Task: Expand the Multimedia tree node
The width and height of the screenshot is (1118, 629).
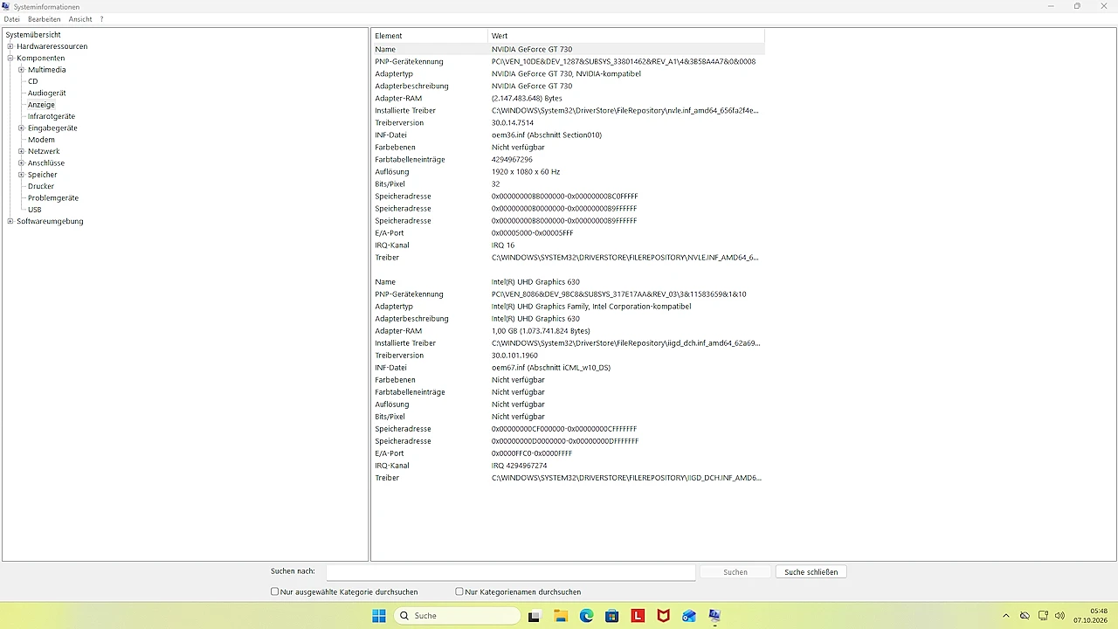Action: click(x=21, y=70)
